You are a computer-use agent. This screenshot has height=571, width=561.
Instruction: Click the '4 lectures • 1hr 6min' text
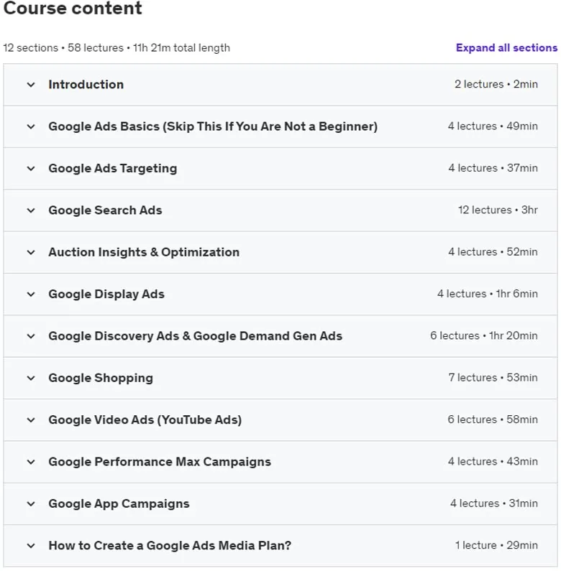pyautogui.click(x=488, y=294)
